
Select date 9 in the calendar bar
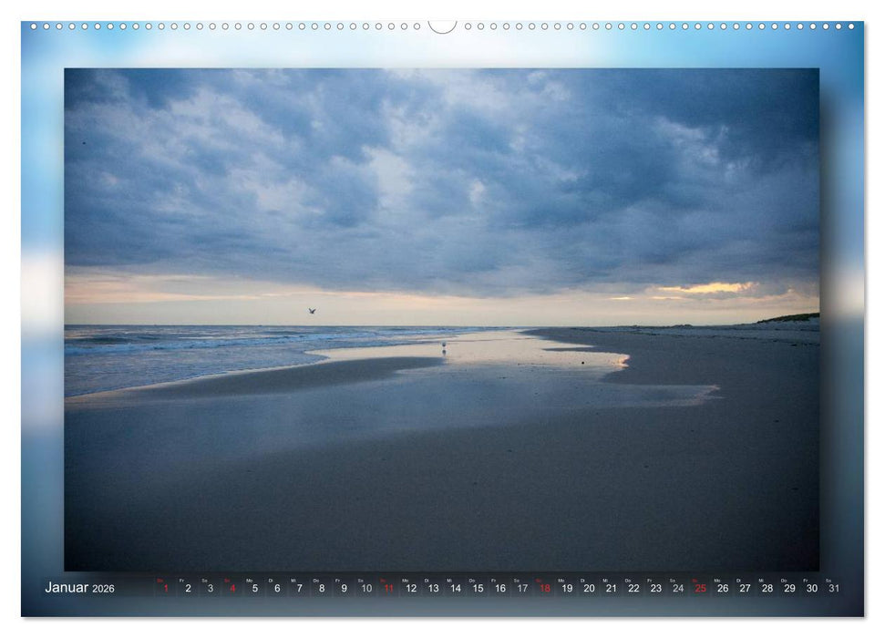344,587
